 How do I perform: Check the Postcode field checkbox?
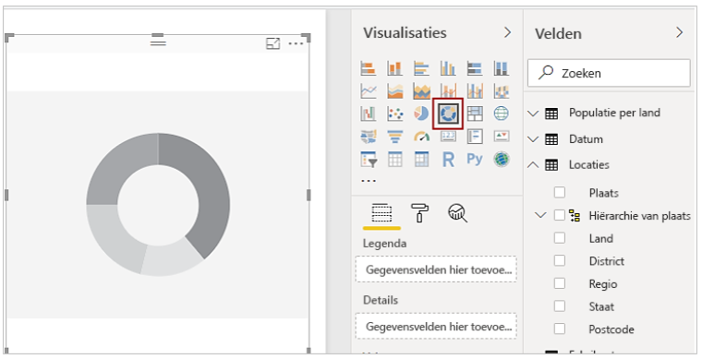pos(560,329)
